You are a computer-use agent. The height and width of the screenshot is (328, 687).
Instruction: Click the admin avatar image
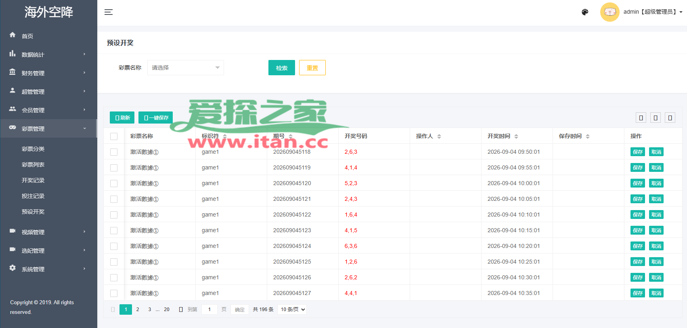pyautogui.click(x=610, y=12)
